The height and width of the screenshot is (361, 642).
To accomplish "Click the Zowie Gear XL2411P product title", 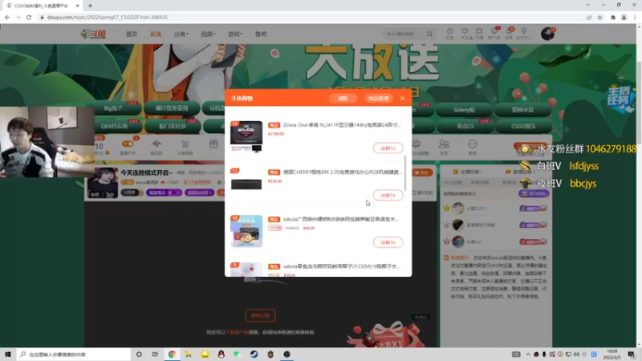I will [x=342, y=125].
